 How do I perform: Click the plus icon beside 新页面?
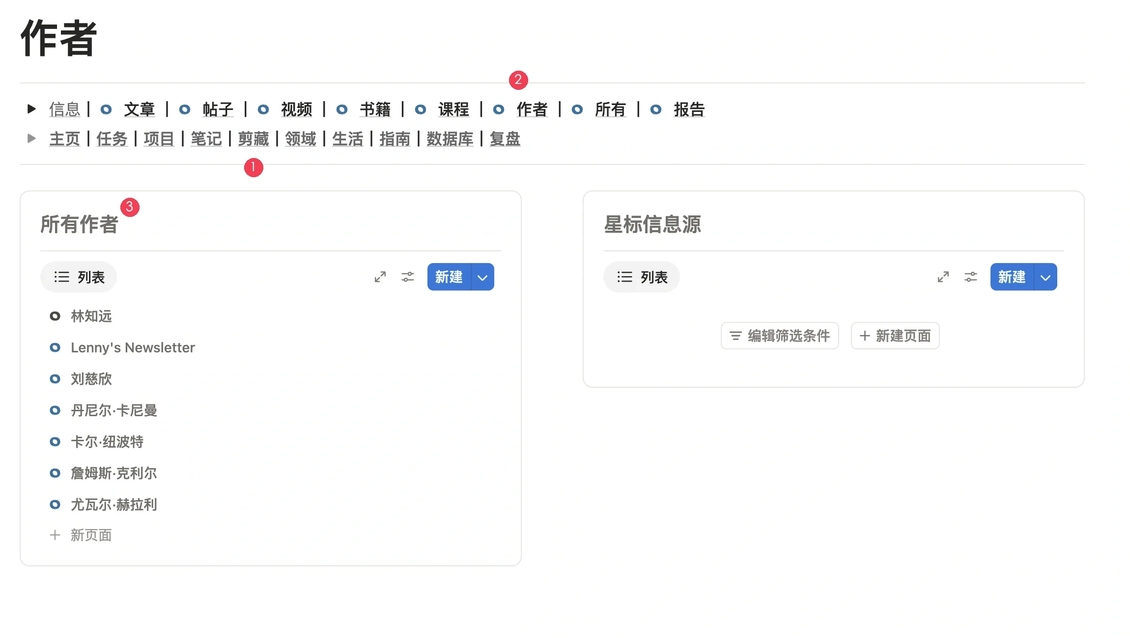click(55, 535)
